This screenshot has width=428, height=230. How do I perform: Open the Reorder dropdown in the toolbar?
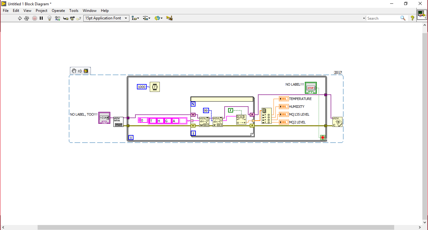(159, 18)
